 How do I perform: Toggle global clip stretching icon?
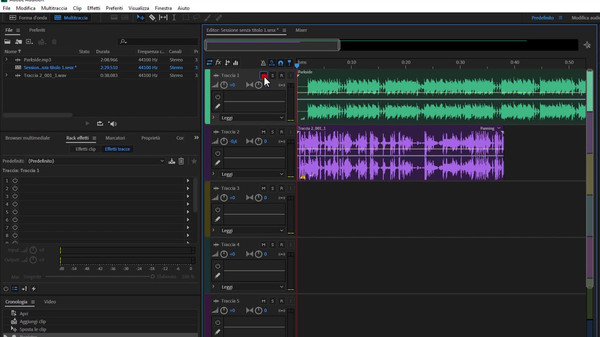click(x=272, y=63)
